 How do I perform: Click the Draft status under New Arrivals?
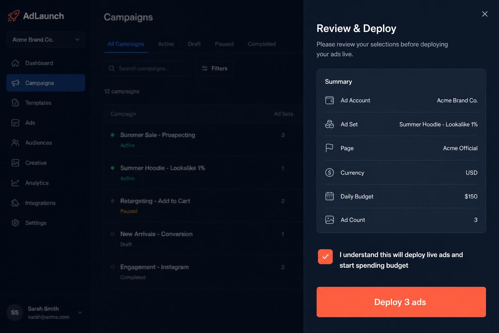126,244
